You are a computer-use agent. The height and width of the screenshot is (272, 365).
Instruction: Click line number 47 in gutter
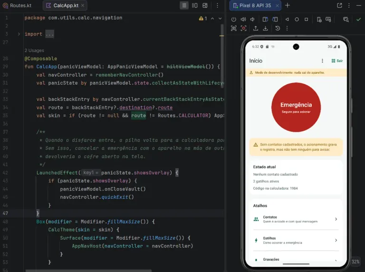coord(5,214)
